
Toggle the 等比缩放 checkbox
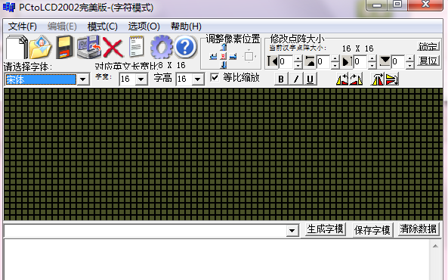[x=215, y=78]
